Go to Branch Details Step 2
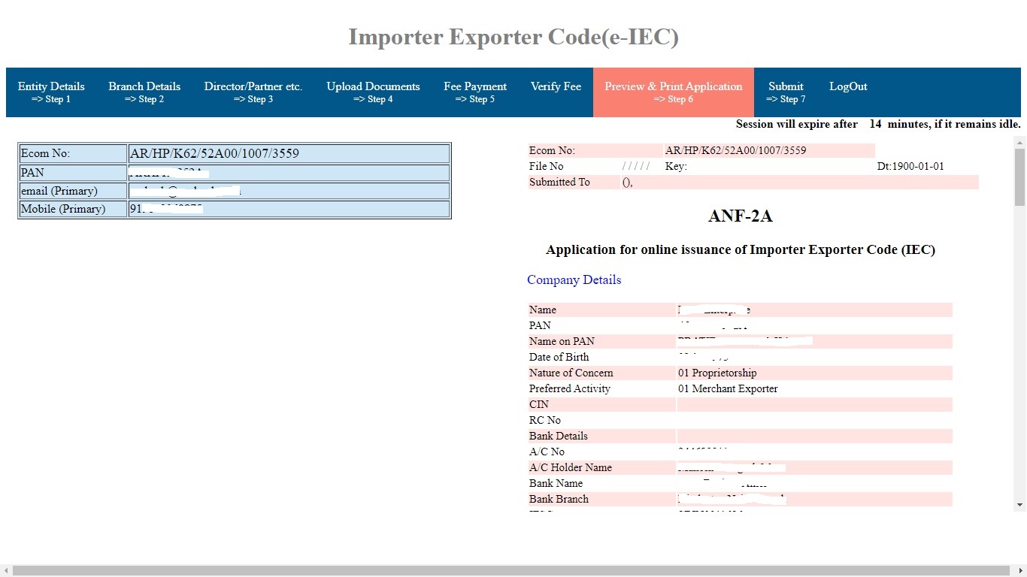The width and height of the screenshot is (1027, 577). pos(144,92)
